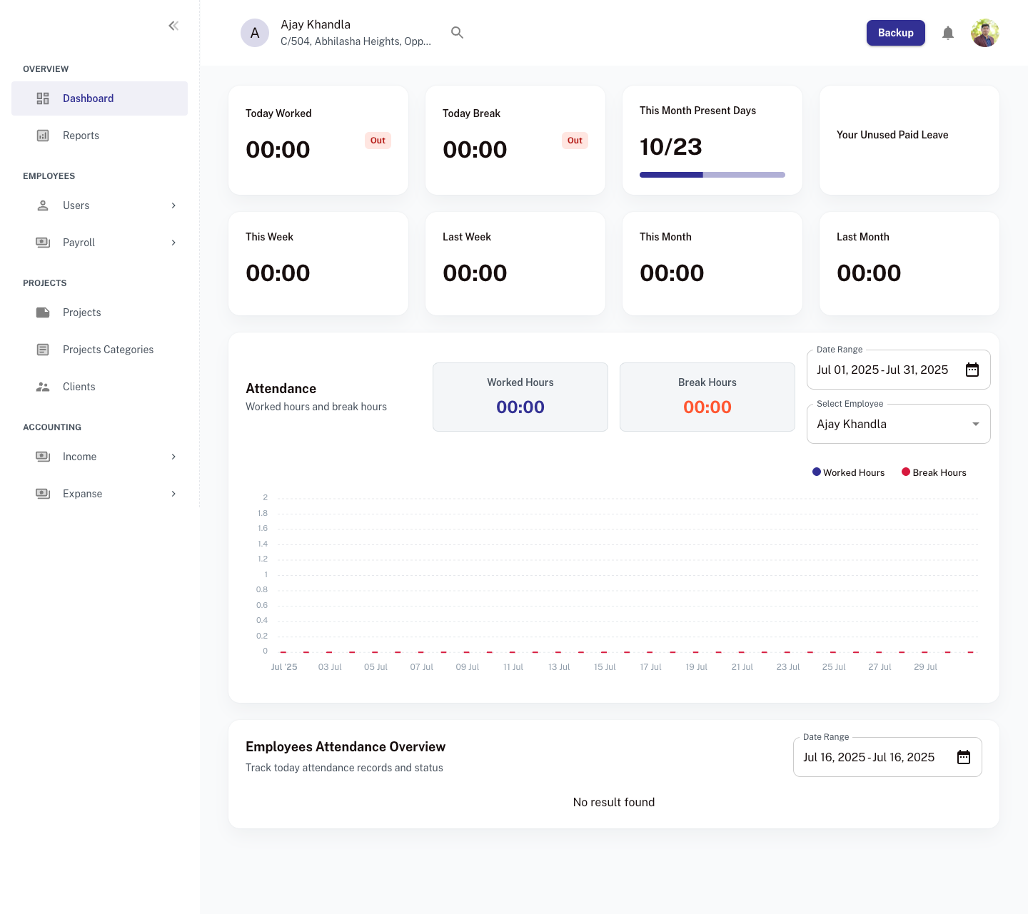Click the present days progress bar

pos(712,175)
